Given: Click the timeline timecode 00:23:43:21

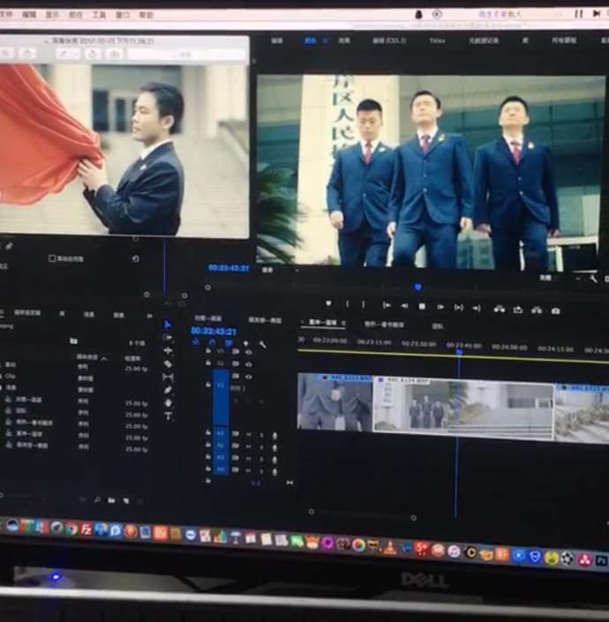Looking at the screenshot, I should (214, 331).
